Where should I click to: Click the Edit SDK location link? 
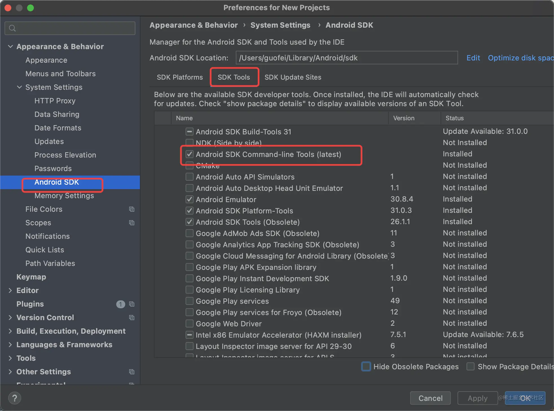click(473, 58)
